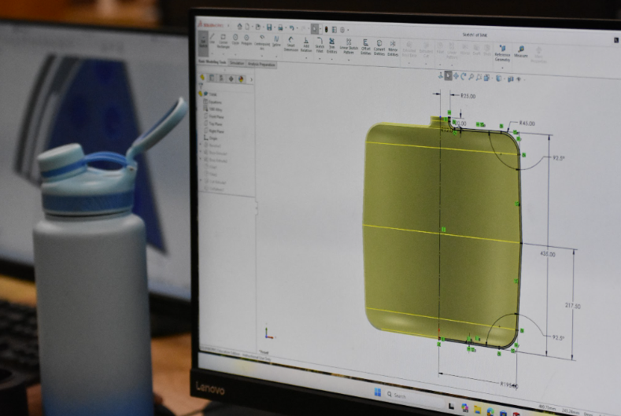Open the DisplayManager color wheel tab
Viewport: 621px width, 416px height.
241,79
